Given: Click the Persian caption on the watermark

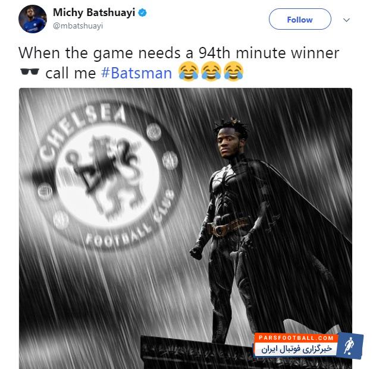Looking at the screenshot, I should point(296,349).
